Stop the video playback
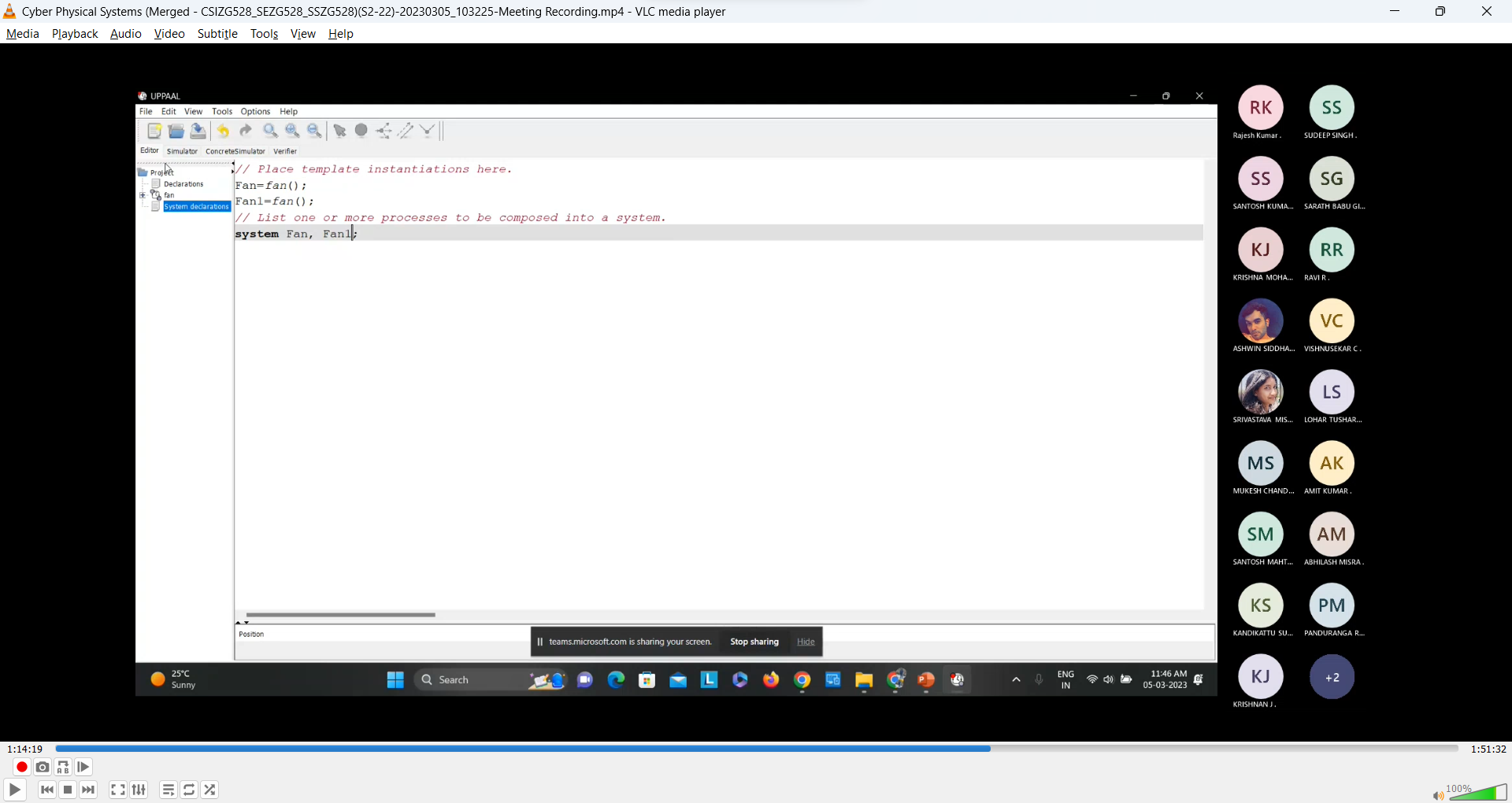 tap(68, 790)
